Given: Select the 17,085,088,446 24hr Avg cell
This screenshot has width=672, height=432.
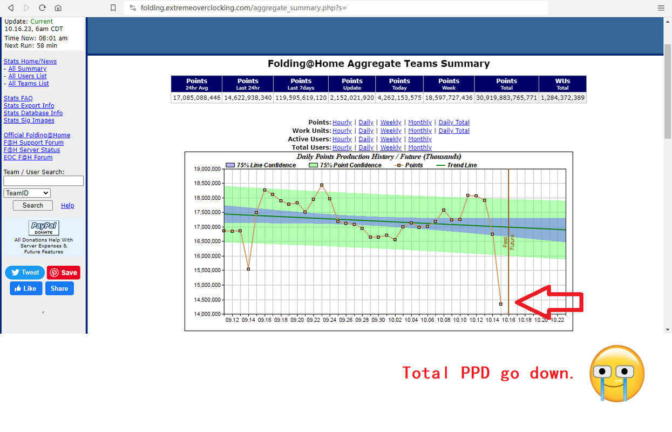Looking at the screenshot, I should point(196,98).
